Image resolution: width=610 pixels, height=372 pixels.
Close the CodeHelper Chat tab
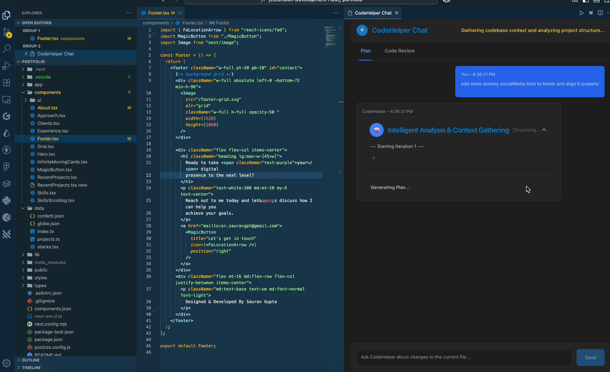point(396,13)
